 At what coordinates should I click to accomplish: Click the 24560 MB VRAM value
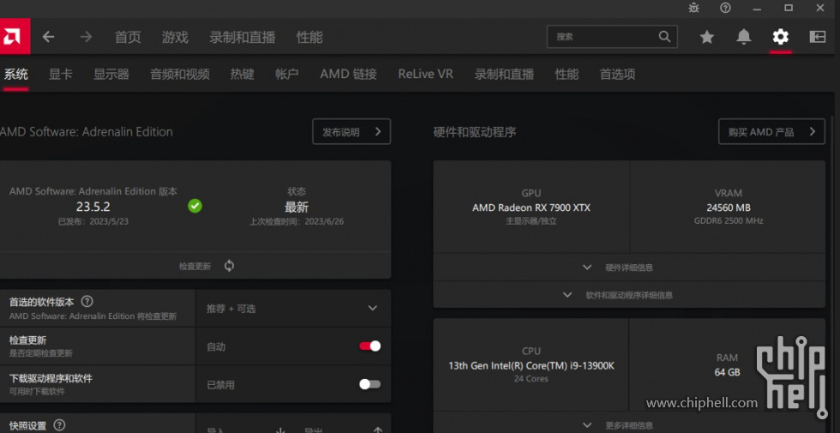click(x=729, y=207)
